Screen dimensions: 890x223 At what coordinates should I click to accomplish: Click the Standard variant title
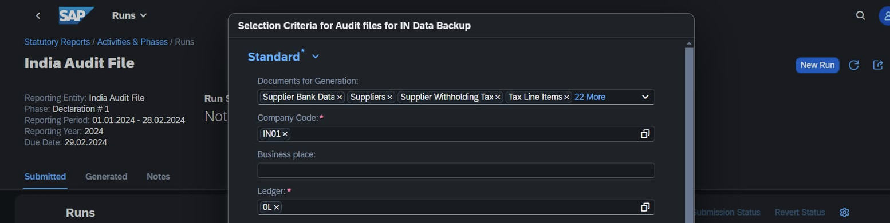274,57
